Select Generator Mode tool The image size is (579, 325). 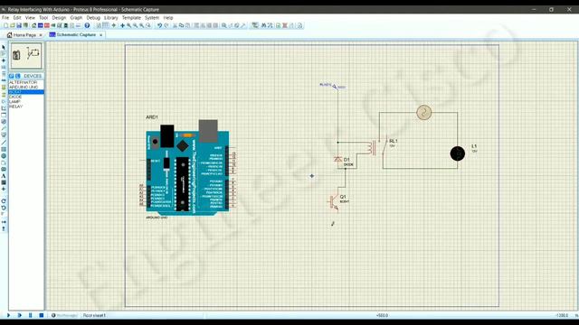[4, 121]
